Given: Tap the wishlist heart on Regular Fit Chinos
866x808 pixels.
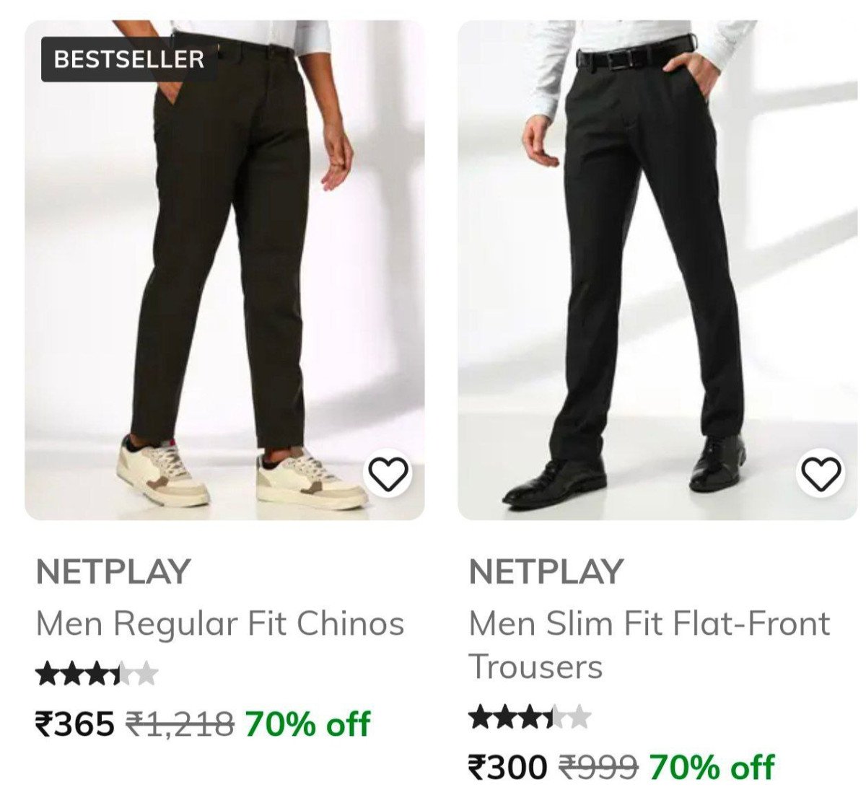Looking at the screenshot, I should (x=389, y=474).
